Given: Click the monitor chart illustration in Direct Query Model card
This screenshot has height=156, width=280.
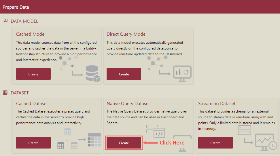Looking at the screenshot, I should (182, 73).
